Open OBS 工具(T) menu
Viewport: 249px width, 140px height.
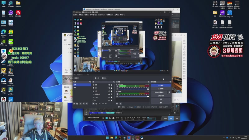[x=116, y=15]
